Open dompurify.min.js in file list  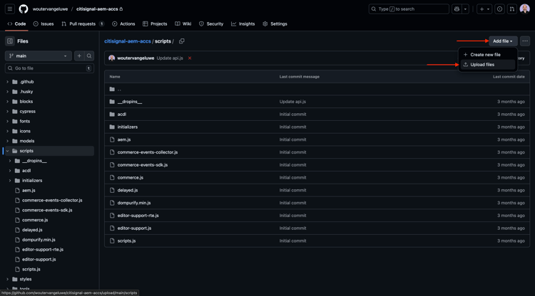click(134, 203)
